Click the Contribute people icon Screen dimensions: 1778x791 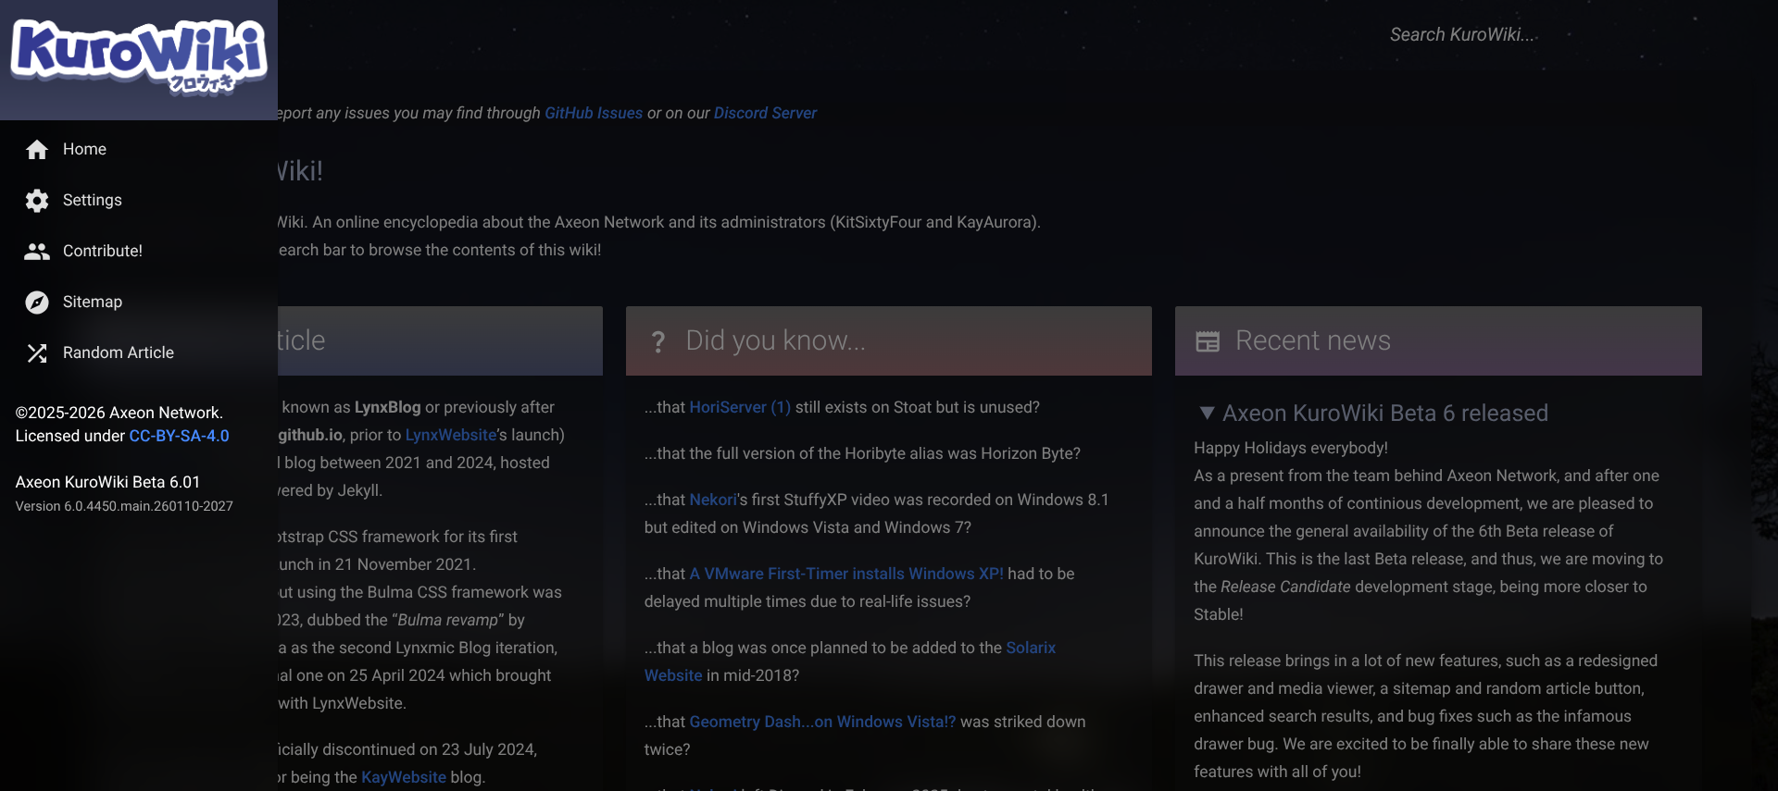[x=37, y=251]
